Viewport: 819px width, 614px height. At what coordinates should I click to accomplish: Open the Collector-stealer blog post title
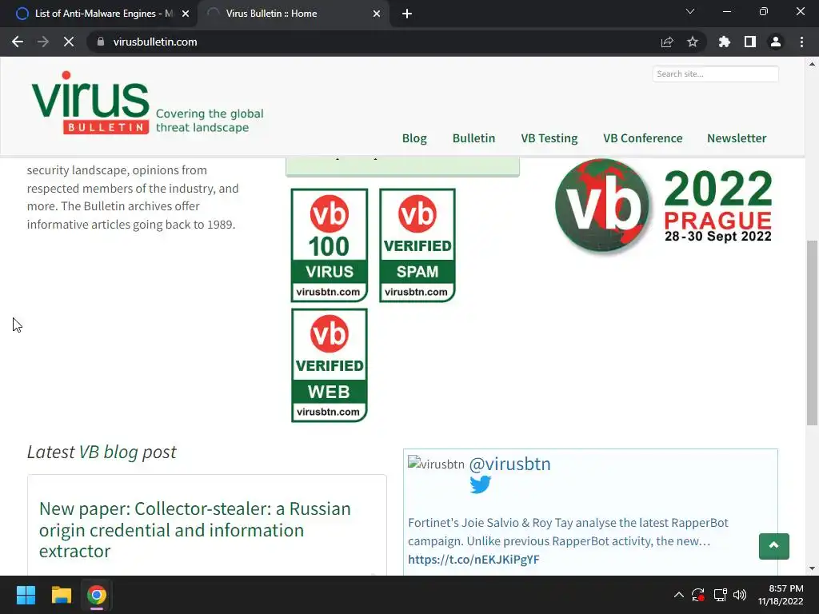coord(195,529)
